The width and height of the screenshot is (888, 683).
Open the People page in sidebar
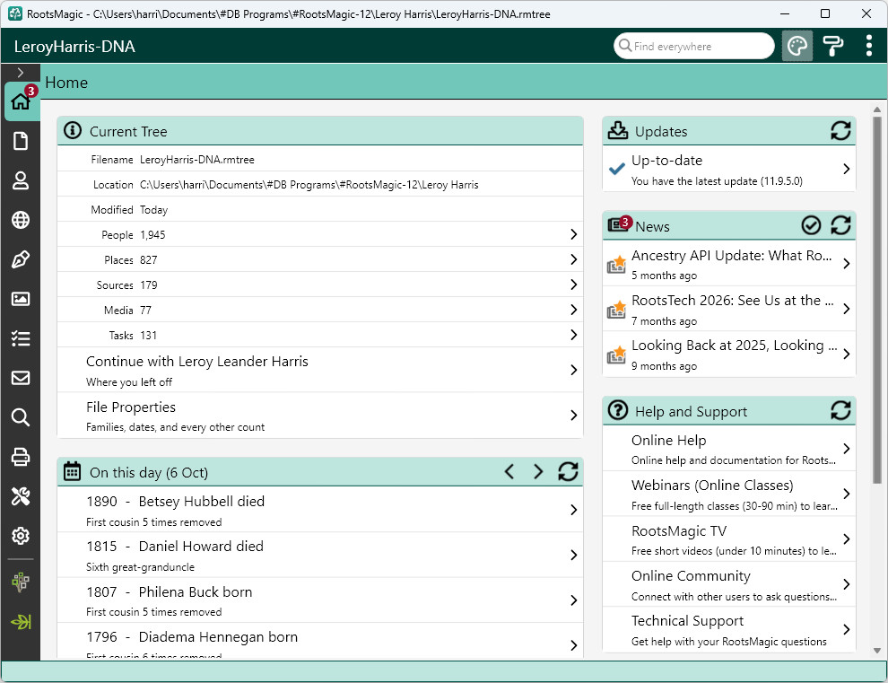tap(21, 180)
